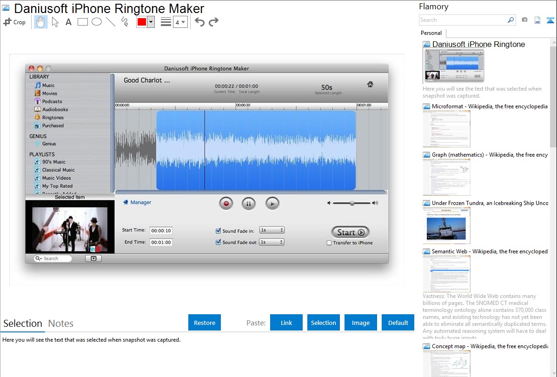557x377 pixels.
Task: Click the Flamory search field
Action: 463,20
